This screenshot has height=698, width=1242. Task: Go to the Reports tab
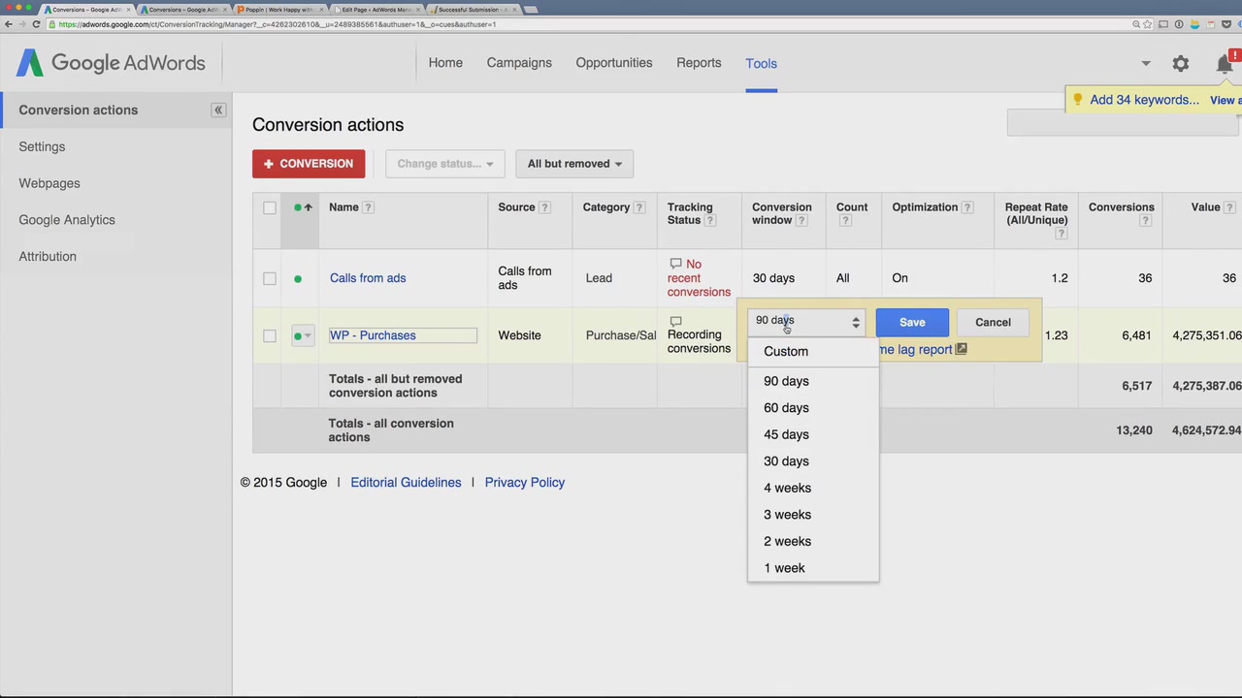click(x=699, y=63)
